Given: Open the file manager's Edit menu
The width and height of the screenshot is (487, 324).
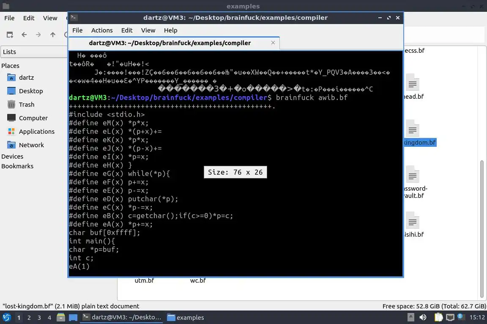Looking at the screenshot, I should point(29,18).
